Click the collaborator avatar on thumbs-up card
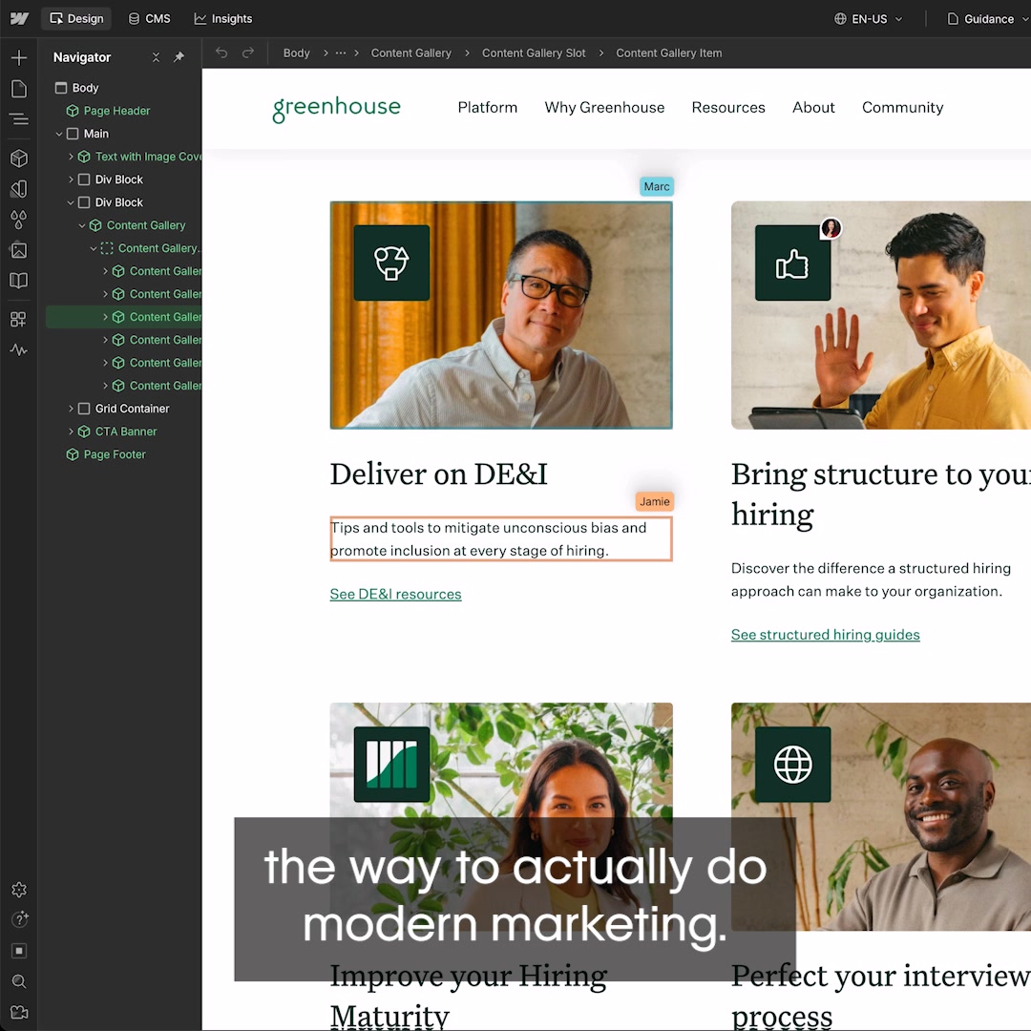The height and width of the screenshot is (1031, 1031). point(831,228)
